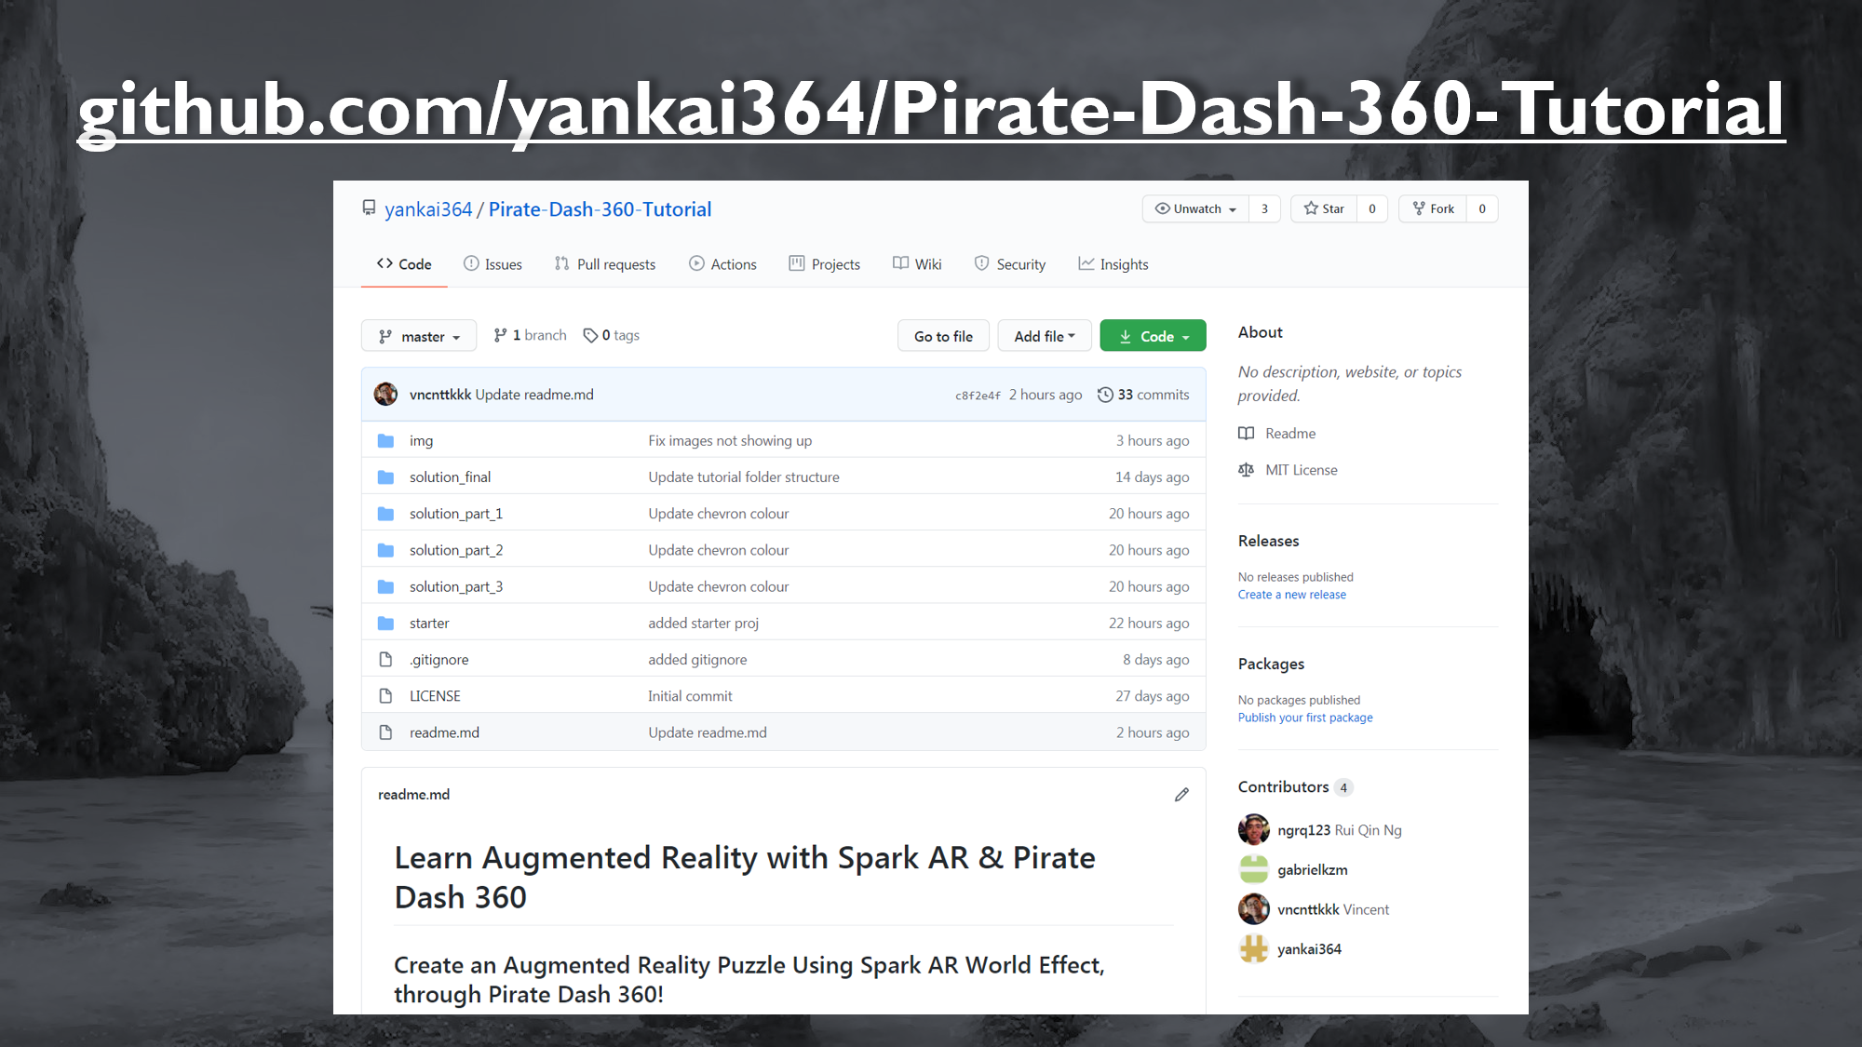Click the img folder icon
This screenshot has height=1047, width=1862.
(x=385, y=440)
